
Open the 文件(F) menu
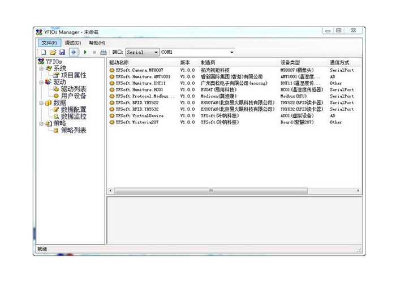50,42
